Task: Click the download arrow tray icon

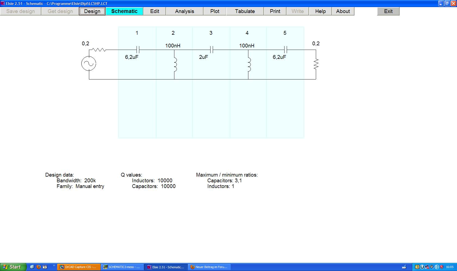Action: pyautogui.click(x=422, y=267)
